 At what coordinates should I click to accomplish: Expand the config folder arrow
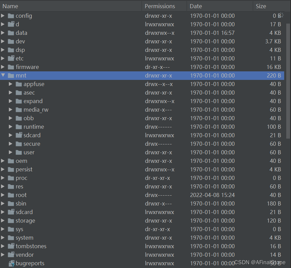tap(3, 16)
